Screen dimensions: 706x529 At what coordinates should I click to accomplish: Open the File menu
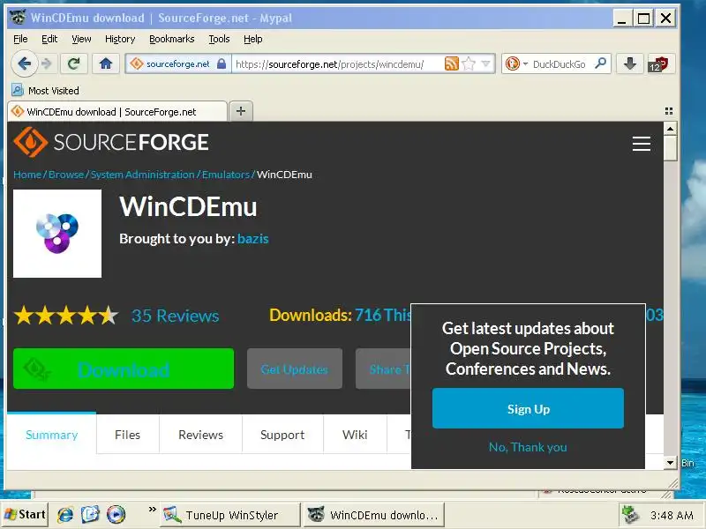[x=20, y=39]
